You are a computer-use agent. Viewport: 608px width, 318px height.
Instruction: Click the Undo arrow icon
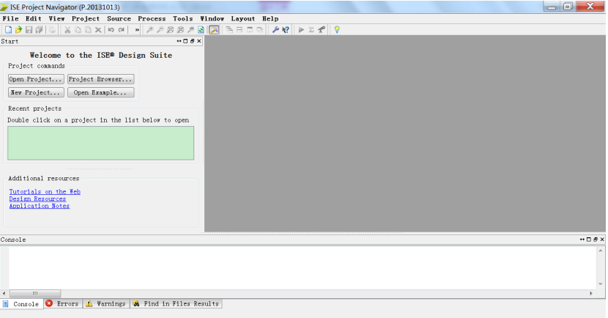[111, 30]
